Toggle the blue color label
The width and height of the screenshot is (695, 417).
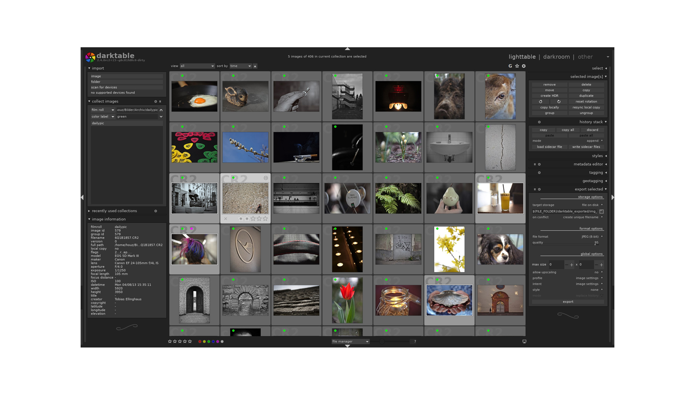pos(213,342)
